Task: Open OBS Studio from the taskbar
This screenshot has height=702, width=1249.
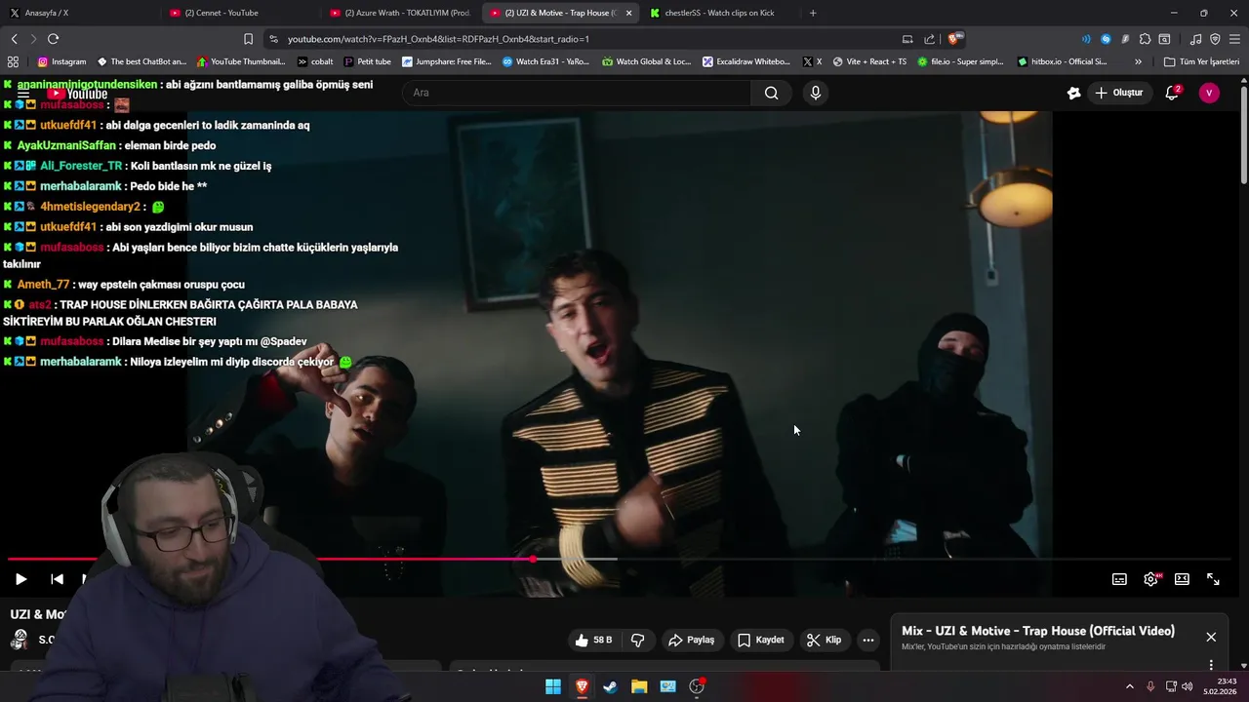Action: click(x=697, y=686)
